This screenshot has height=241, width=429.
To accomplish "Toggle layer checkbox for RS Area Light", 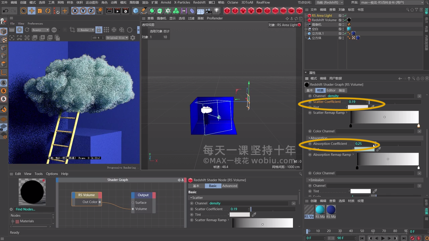I will 340,16.
